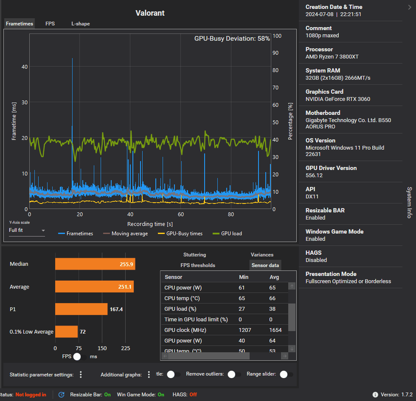
Task: Click the Median 255.9 bar
Action: 95,264
